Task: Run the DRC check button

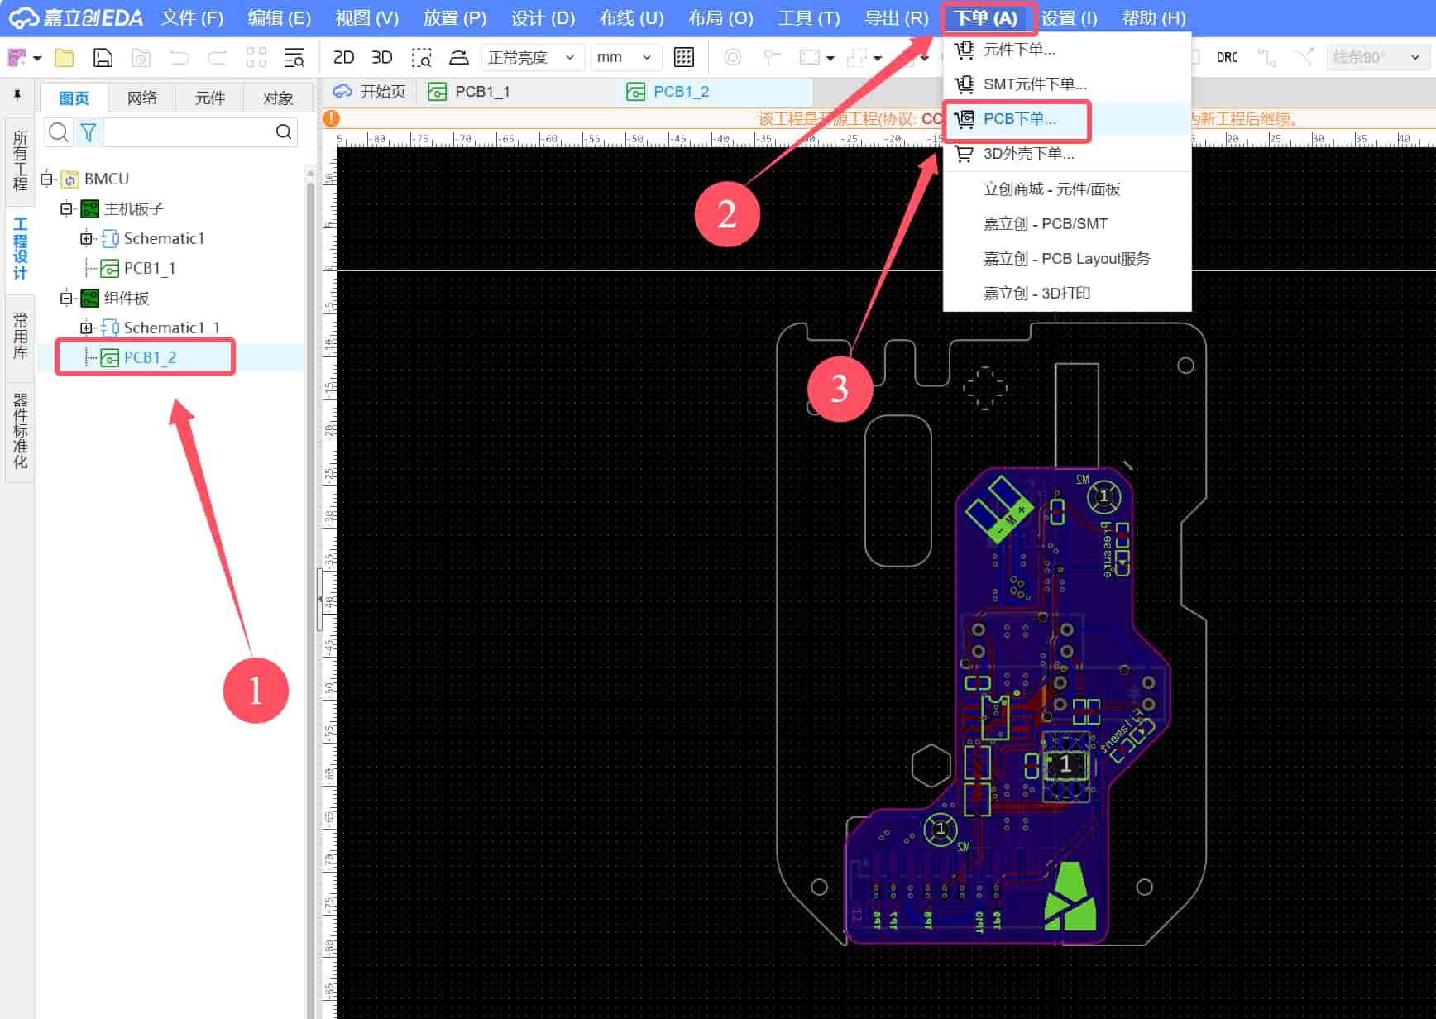Action: click(x=1227, y=58)
